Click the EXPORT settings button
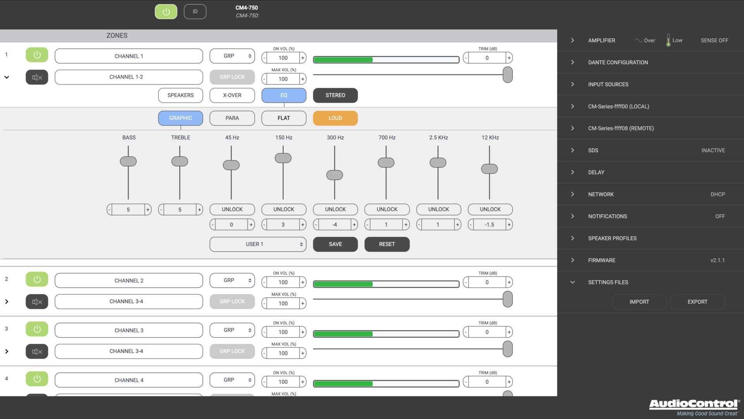 pos(697,302)
